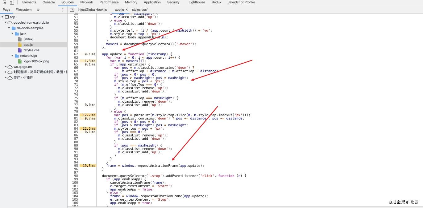This screenshot has width=423, height=208.
Task: Select the Page navigator tab
Action: [6, 10]
